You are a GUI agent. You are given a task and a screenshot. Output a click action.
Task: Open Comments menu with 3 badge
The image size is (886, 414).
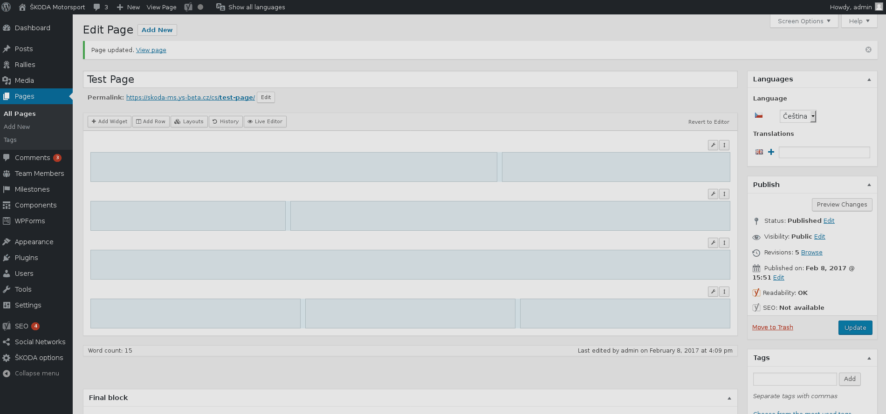(36, 158)
